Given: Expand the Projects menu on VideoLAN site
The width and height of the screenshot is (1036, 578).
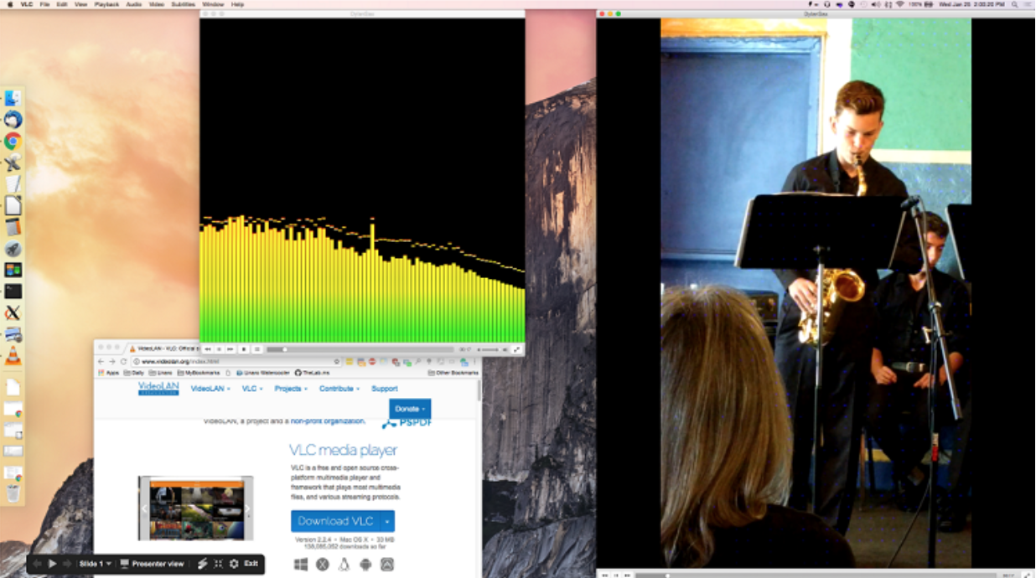Looking at the screenshot, I should pos(291,389).
